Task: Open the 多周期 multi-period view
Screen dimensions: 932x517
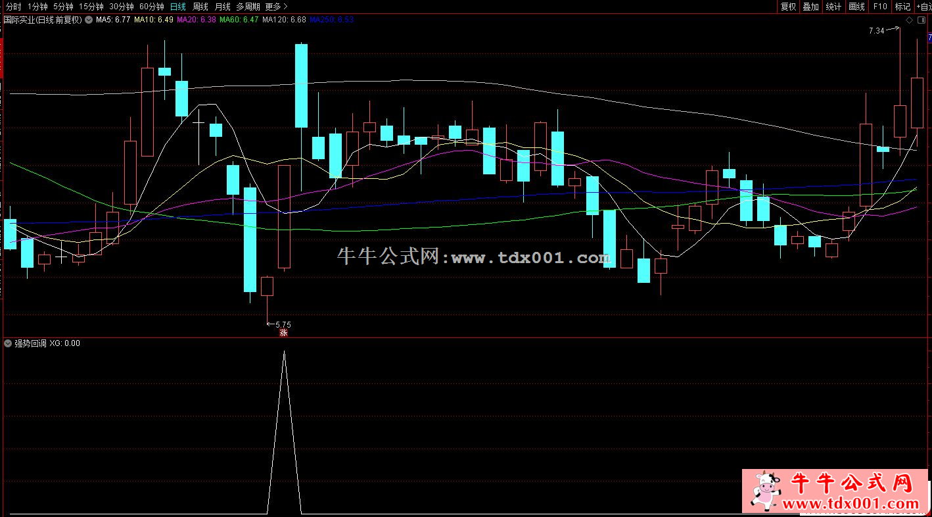Action: (x=248, y=7)
